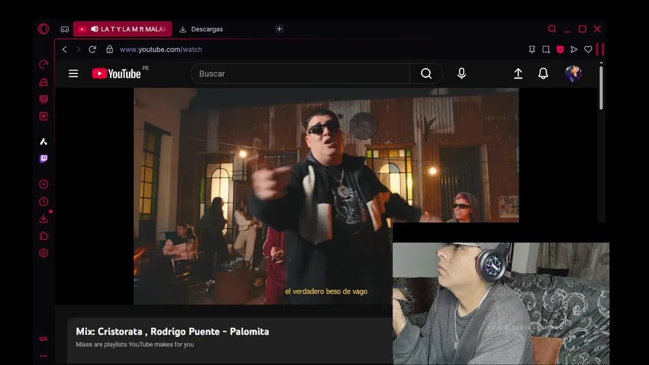Viewport: 649px width, 365px height.
Task: Mute the YouTube tab speaker icon
Action: (94, 29)
